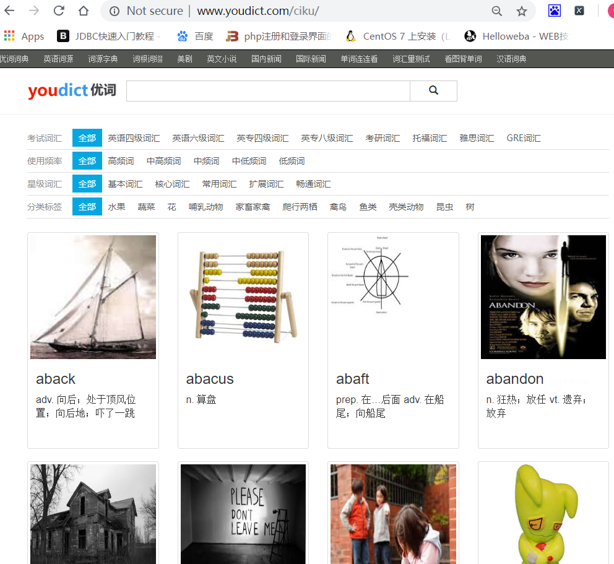View the Not secure site info icon

click(115, 11)
